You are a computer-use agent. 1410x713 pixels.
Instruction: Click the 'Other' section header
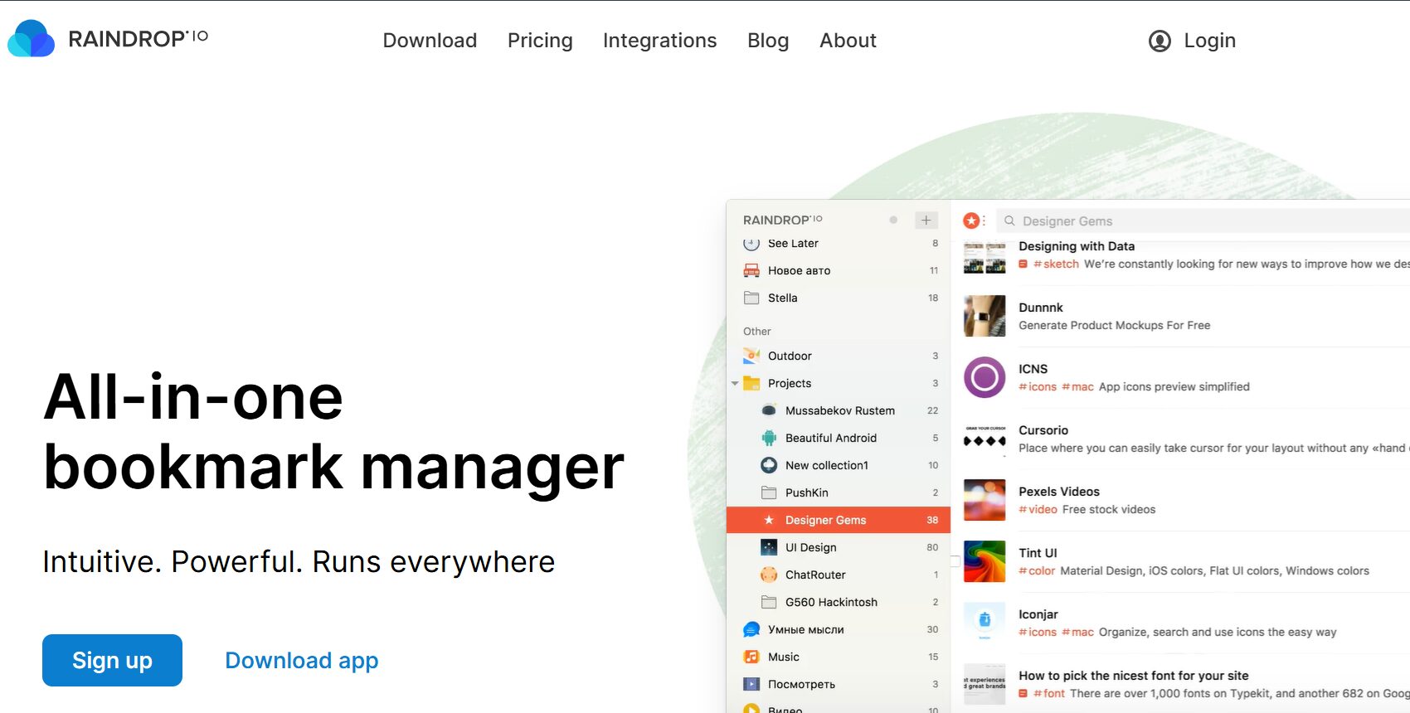click(x=756, y=331)
